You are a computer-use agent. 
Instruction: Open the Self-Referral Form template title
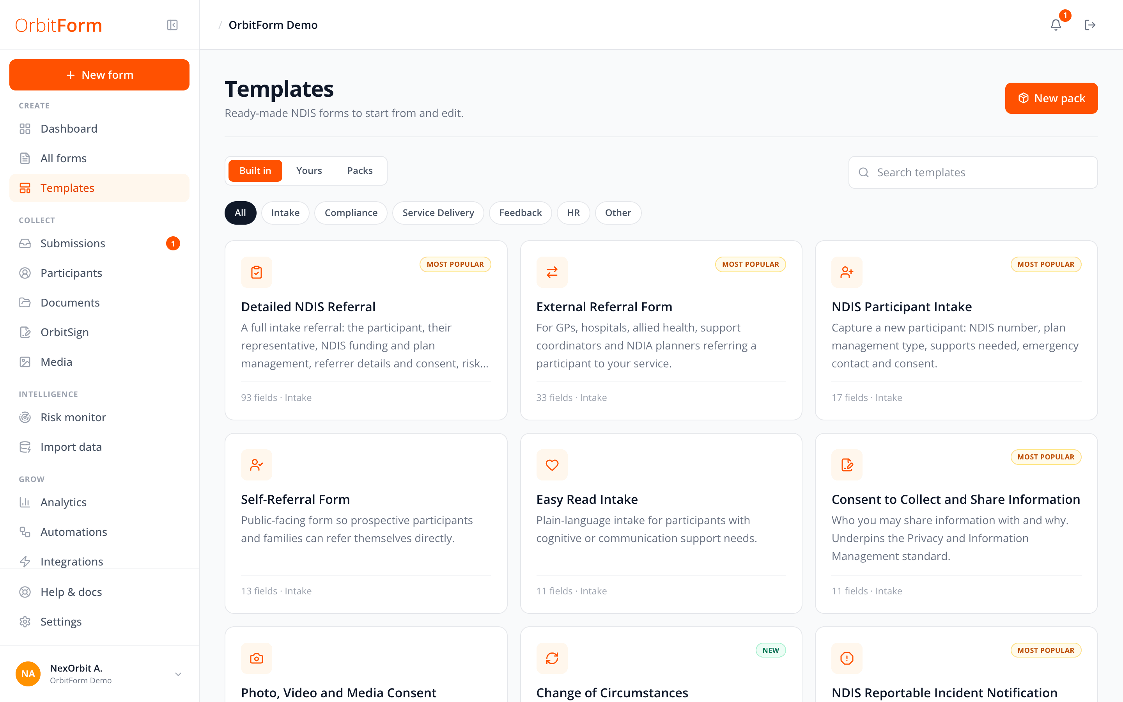(295, 499)
